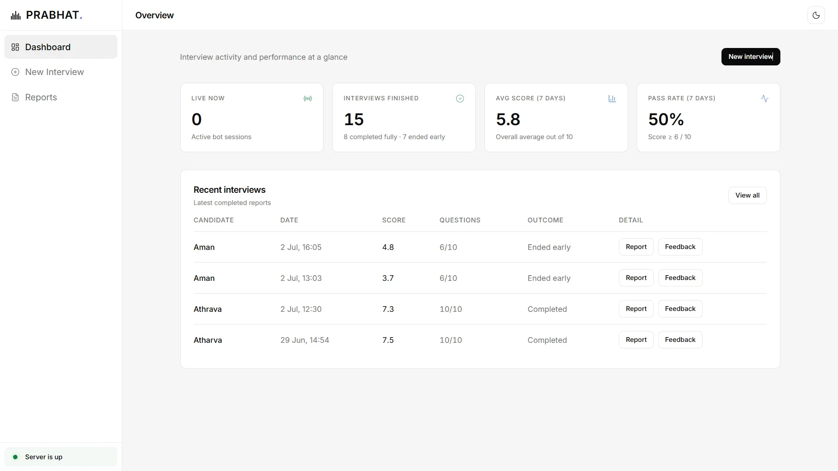Click the score 7.5
Viewport: 838px width, 471px height.
(388, 340)
